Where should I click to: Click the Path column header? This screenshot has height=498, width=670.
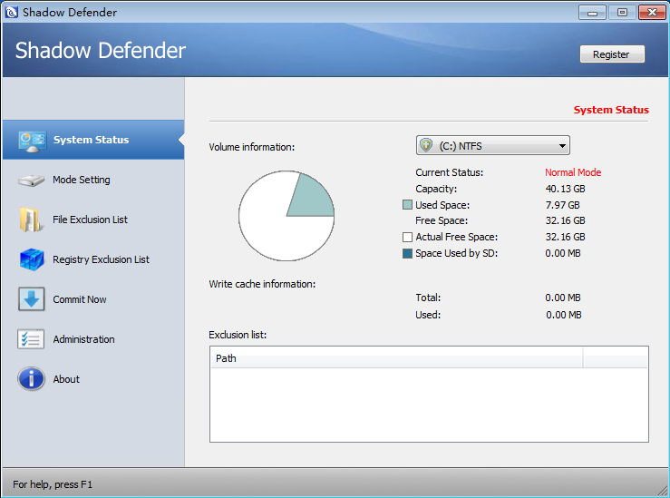pyautogui.click(x=396, y=358)
